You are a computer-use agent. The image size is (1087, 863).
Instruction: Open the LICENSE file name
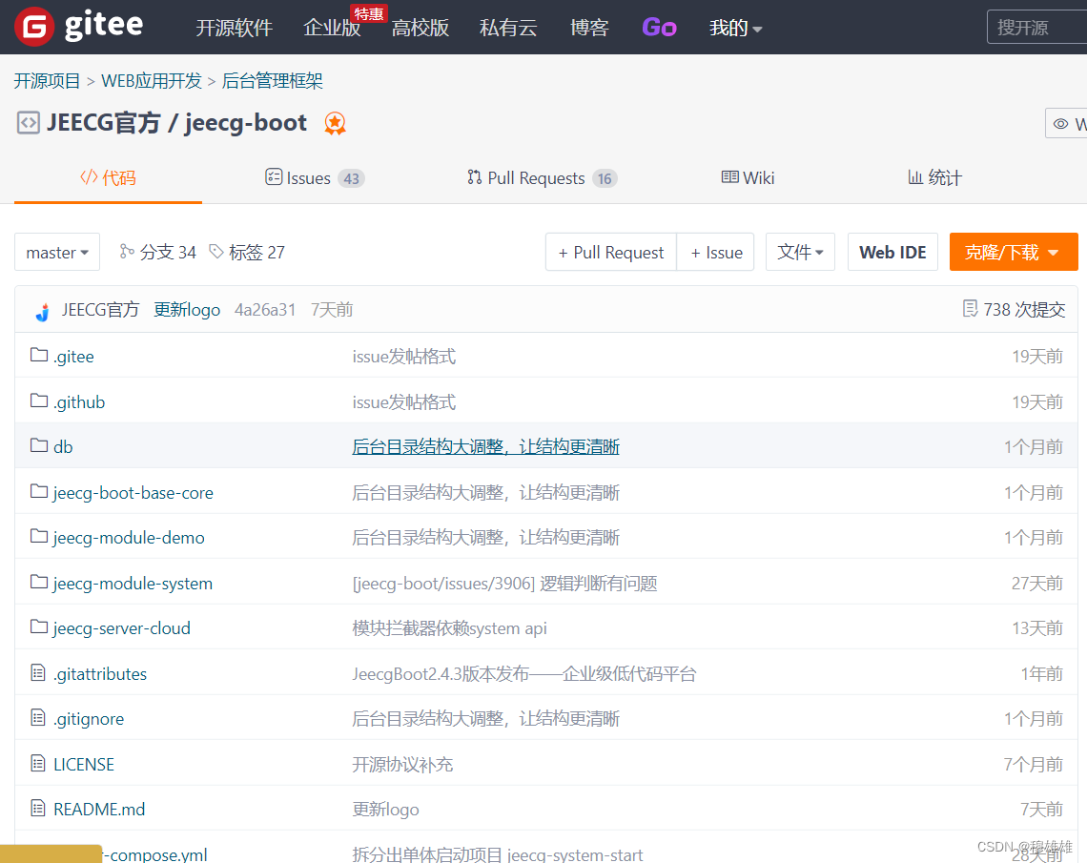pyautogui.click(x=84, y=765)
